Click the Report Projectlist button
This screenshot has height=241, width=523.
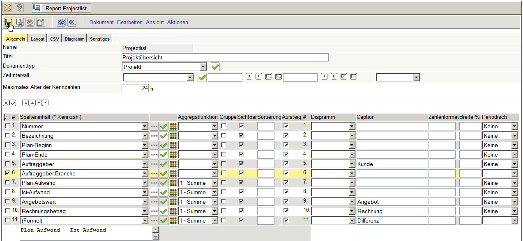(62, 8)
